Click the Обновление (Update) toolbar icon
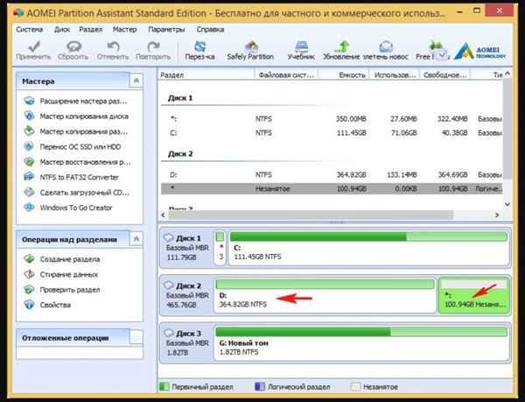Screen dimensions: 525x402 (341, 51)
